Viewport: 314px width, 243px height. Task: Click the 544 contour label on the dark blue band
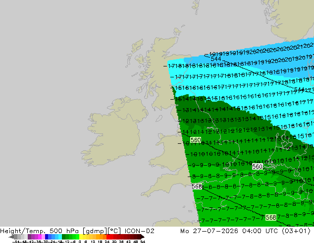pyautogui.click(x=216, y=59)
